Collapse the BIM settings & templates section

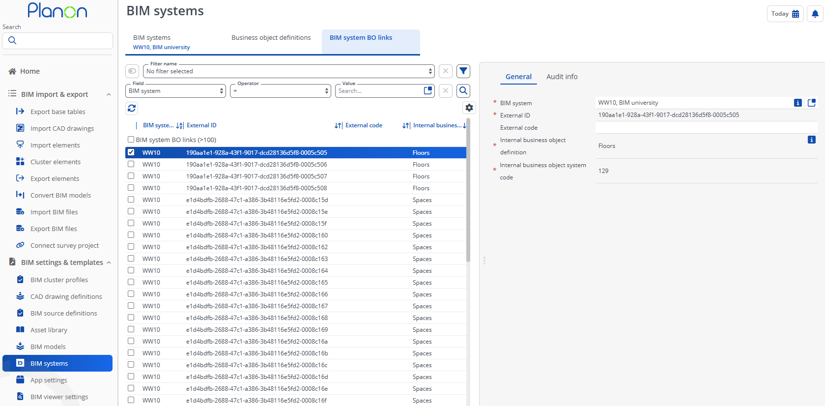pyautogui.click(x=109, y=262)
